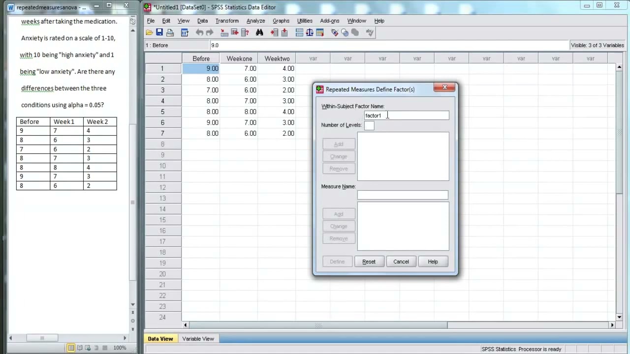Viewport: 630px width, 354px height.
Task: Open the Analyze menu
Action: (255, 21)
